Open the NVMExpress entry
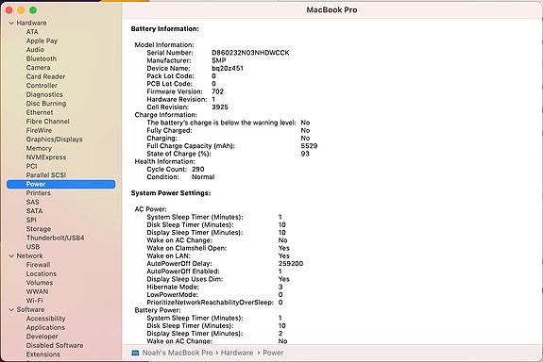543x362 pixels. click(46, 157)
